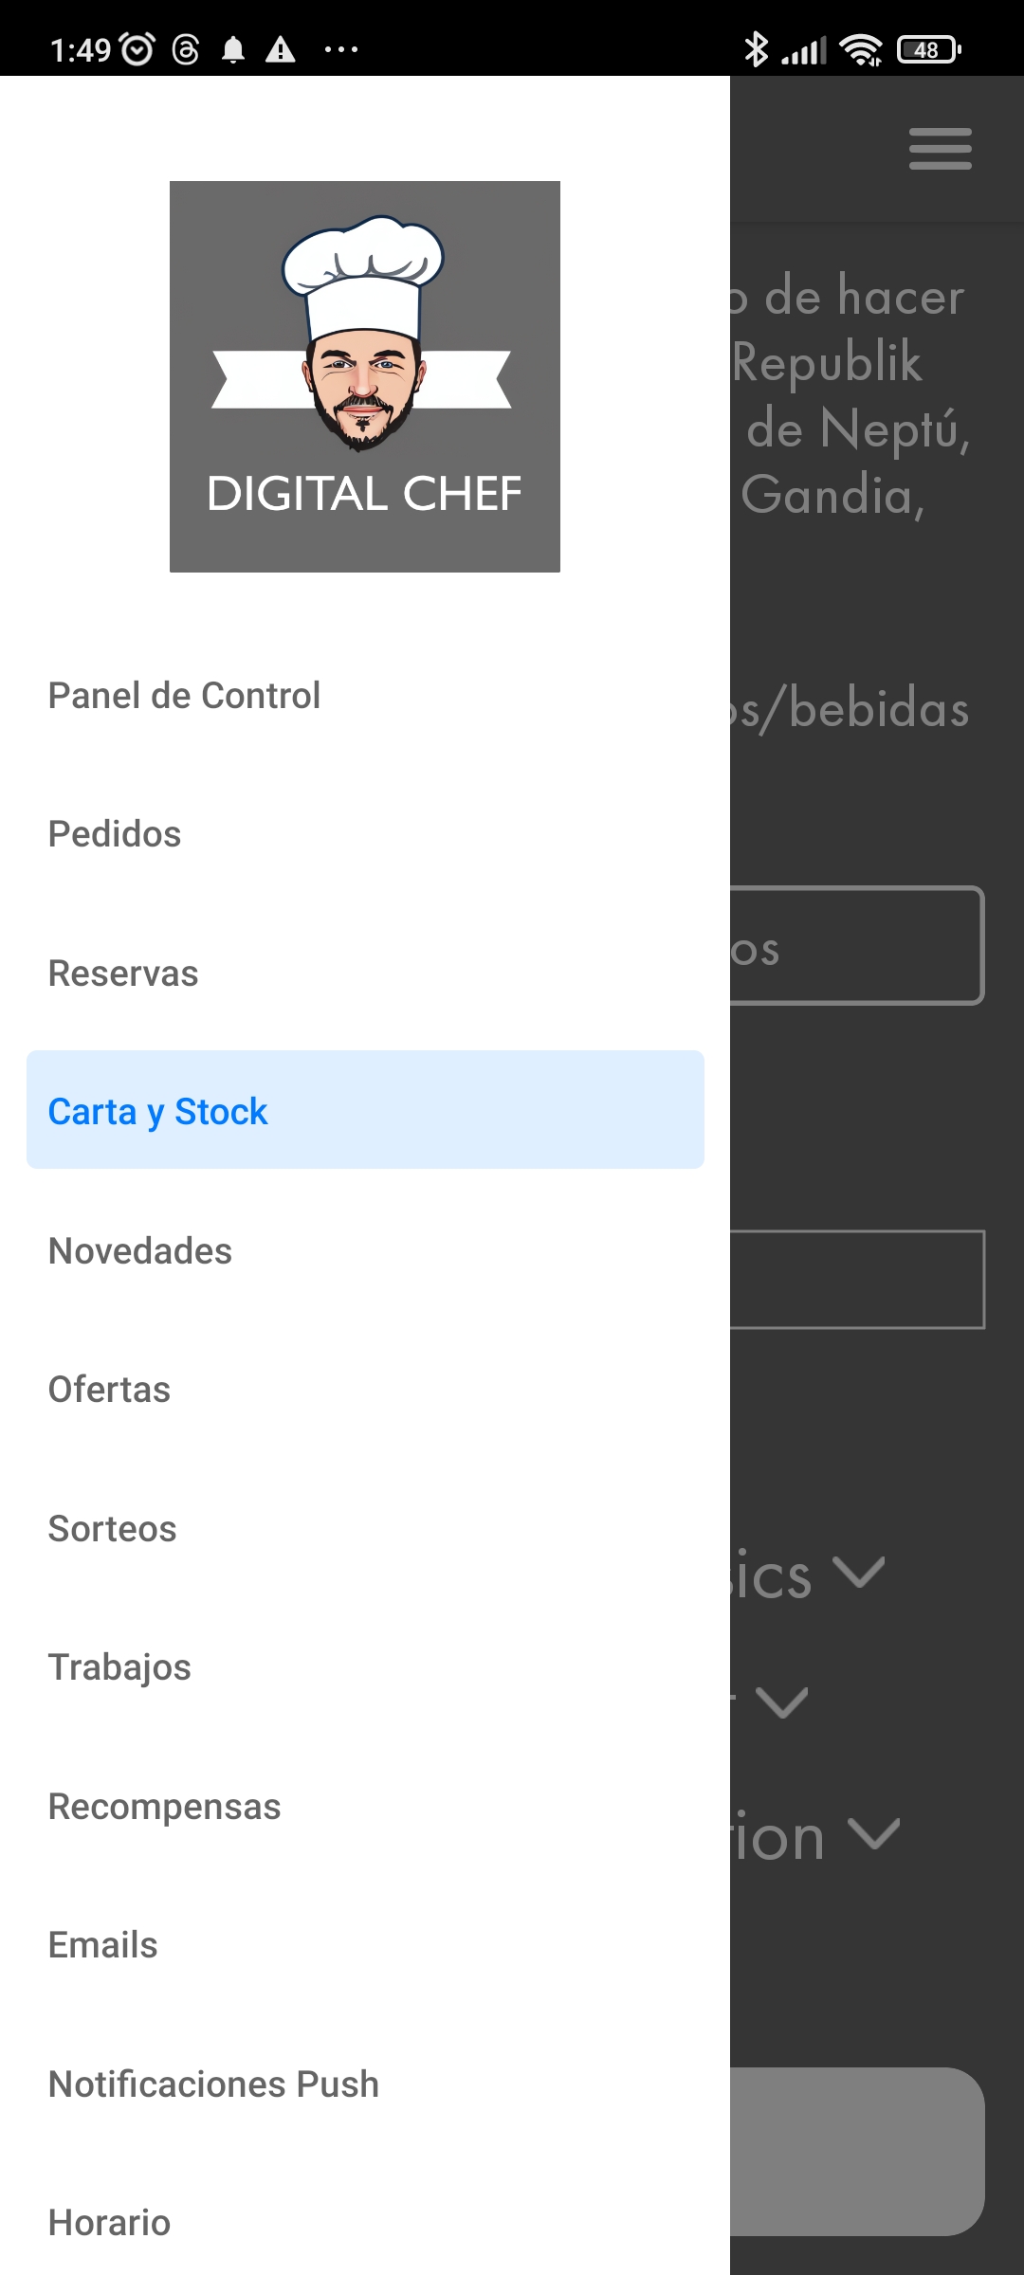This screenshot has height=2275, width=1024.
Task: Expand the category ending in "ion"
Action: (x=872, y=1834)
